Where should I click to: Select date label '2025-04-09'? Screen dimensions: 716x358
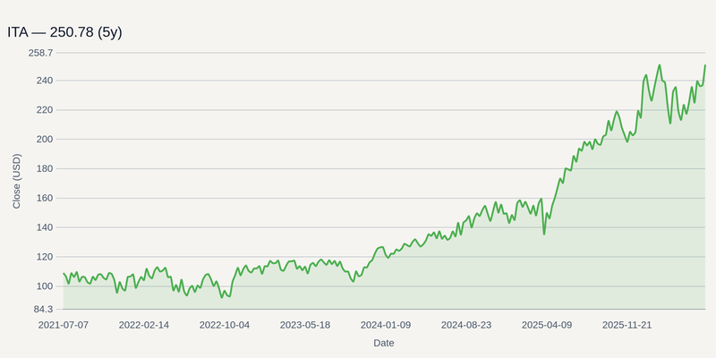tap(547, 325)
